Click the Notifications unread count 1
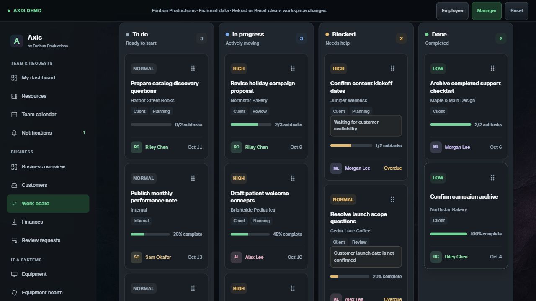Viewport: 536px width, 301px height. point(84,133)
